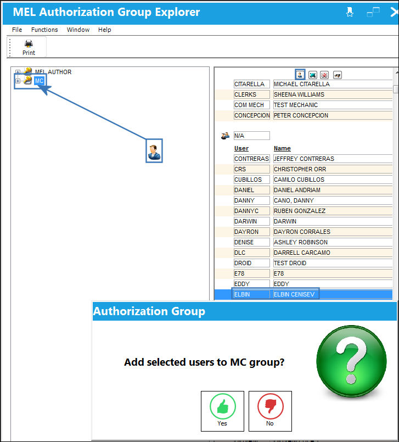This screenshot has height=442, width=399.
Task: Select ELBIN CENISEV name cell
Action: tap(333, 294)
